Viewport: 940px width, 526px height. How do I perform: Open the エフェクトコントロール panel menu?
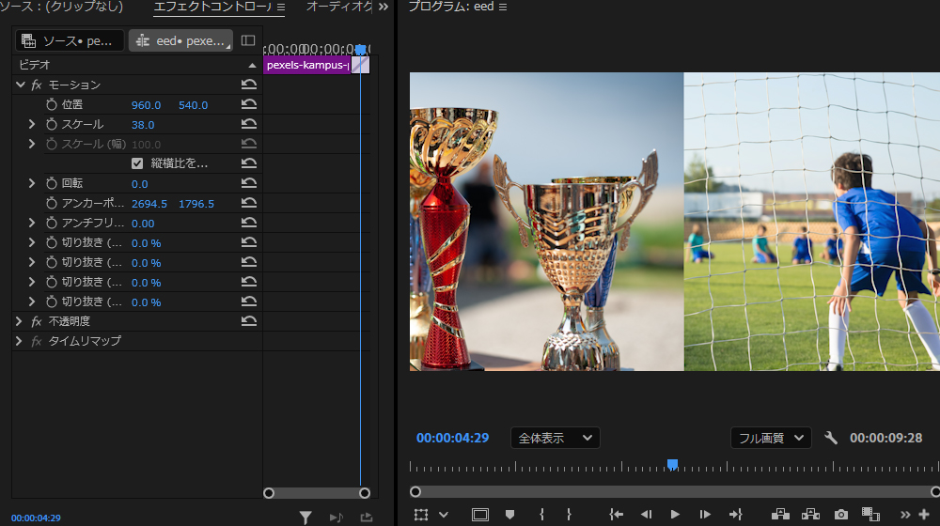click(x=280, y=8)
